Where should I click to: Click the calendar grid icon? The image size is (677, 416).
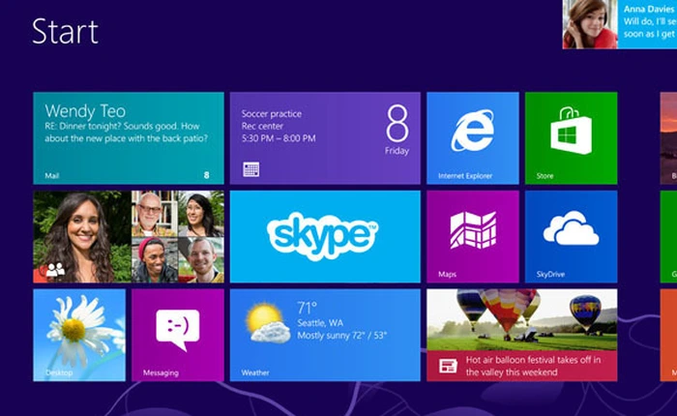tap(251, 169)
